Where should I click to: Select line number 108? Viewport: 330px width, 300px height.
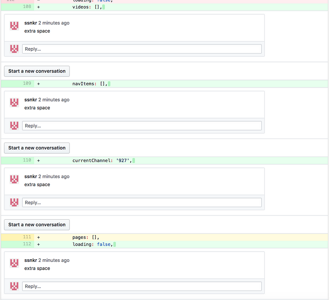click(x=27, y=7)
